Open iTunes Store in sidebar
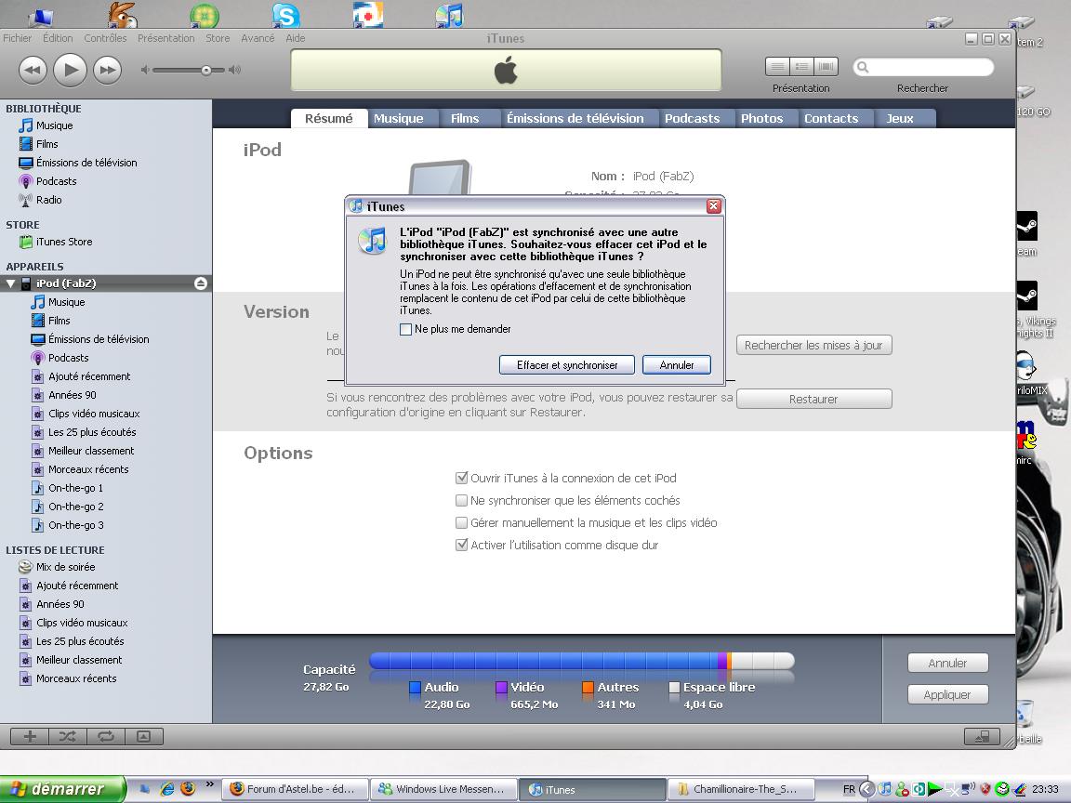This screenshot has height=803, width=1071. [63, 242]
